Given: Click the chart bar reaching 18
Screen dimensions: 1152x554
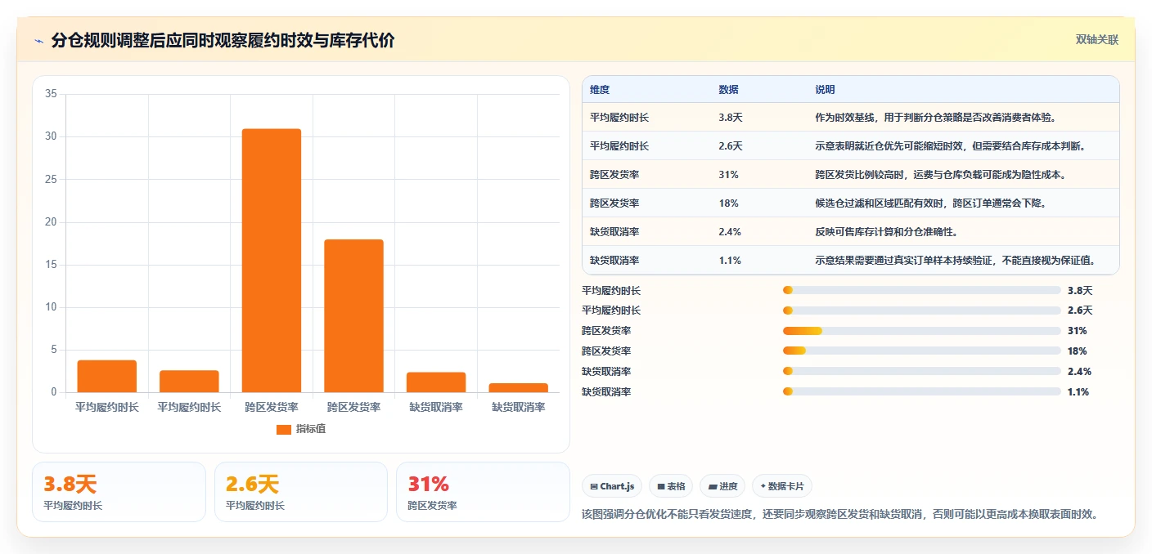Looking at the screenshot, I should [353, 316].
